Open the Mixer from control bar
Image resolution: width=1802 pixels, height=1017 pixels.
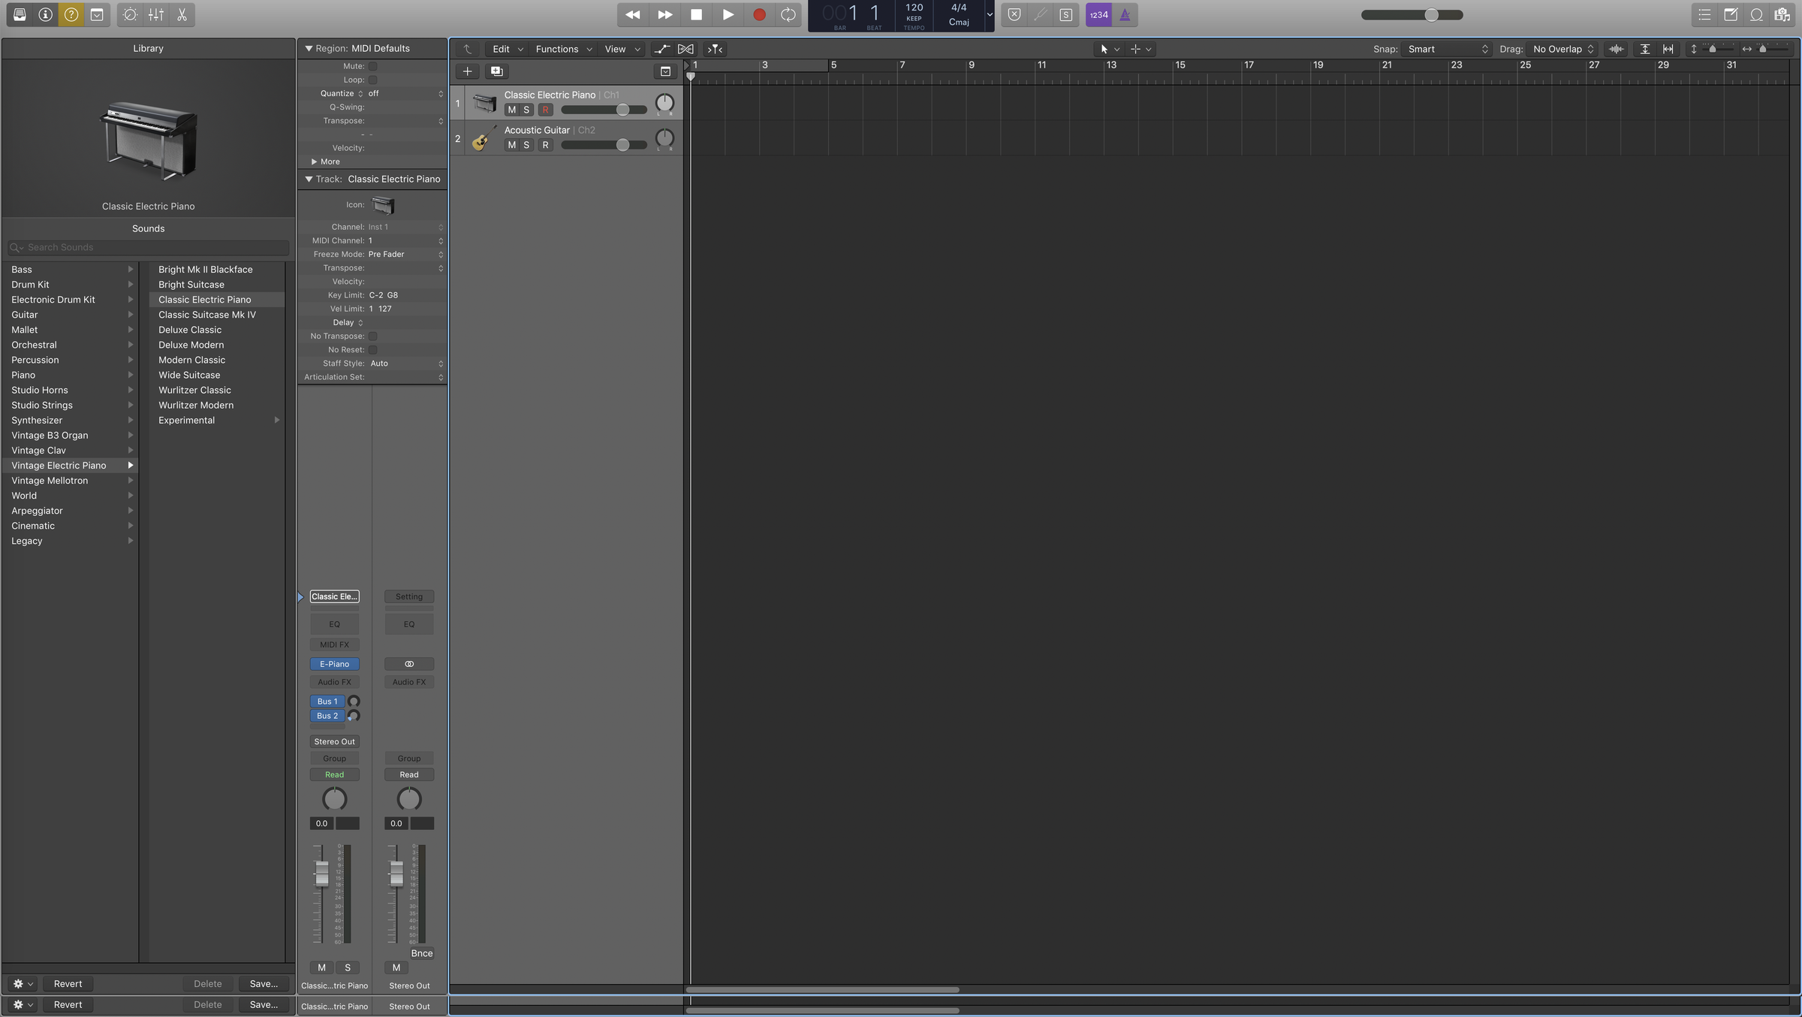click(156, 15)
